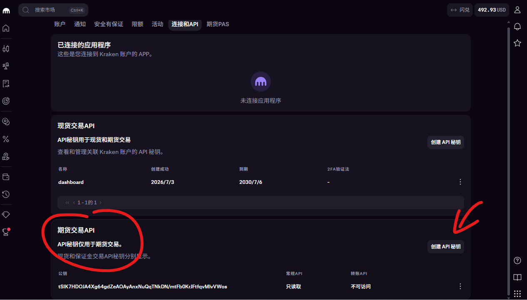Open the notifications bell icon
Image resolution: width=527 pixels, height=300 pixels.
click(517, 27)
